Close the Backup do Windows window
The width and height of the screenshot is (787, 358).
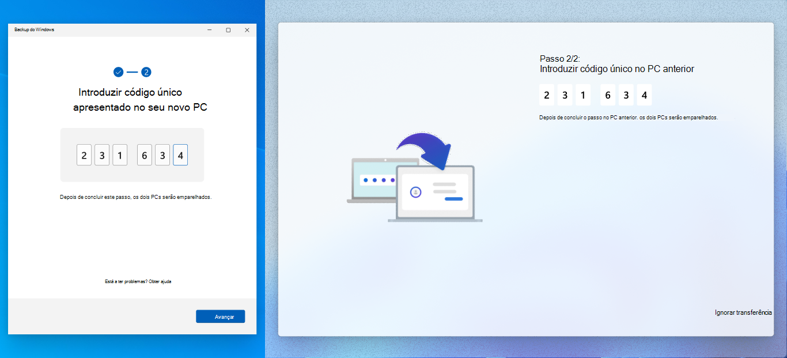[247, 29]
